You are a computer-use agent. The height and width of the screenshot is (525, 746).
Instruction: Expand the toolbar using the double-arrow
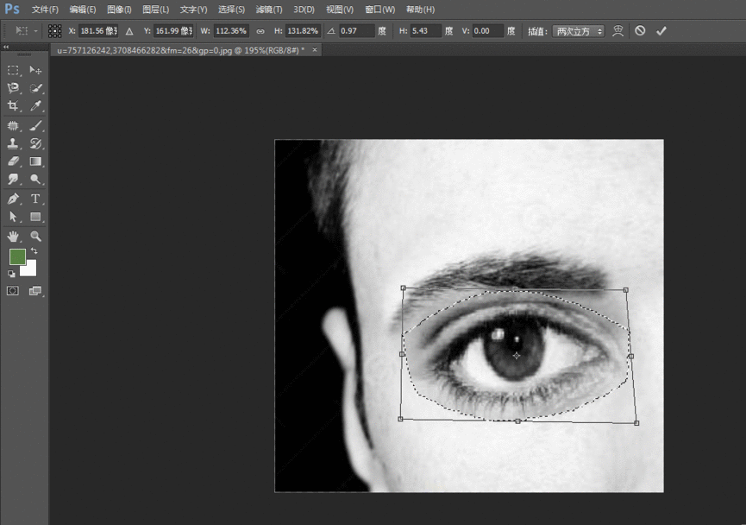coord(7,47)
